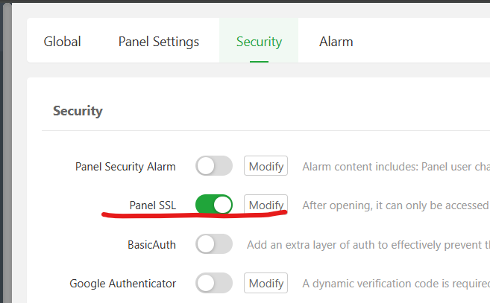
Task: Click the Security section heading
Action: [x=78, y=111]
